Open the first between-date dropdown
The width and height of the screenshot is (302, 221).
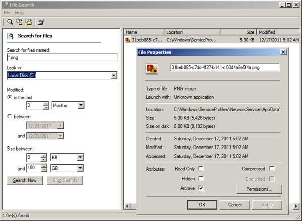[60, 126]
